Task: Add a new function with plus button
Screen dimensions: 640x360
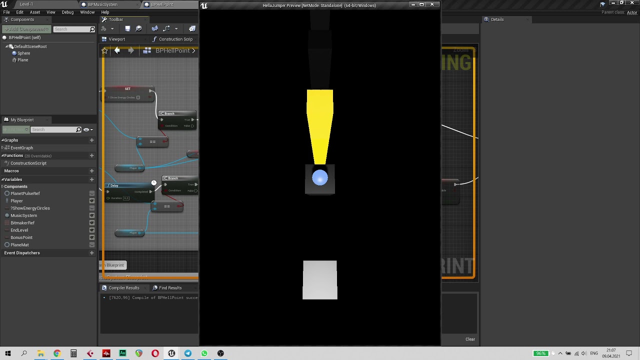Action: tap(91, 155)
